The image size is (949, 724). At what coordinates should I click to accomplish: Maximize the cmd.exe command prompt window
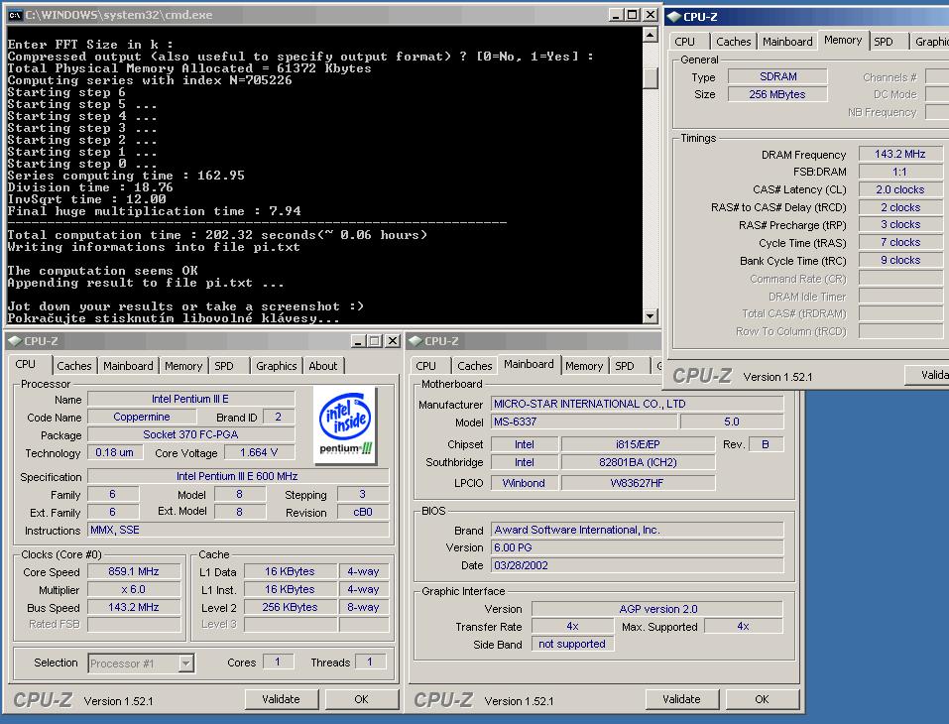coord(630,15)
